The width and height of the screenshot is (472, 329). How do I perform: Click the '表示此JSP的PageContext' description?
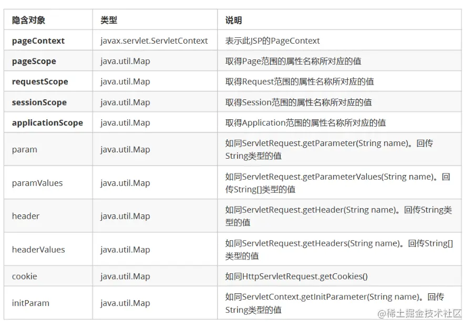point(272,40)
